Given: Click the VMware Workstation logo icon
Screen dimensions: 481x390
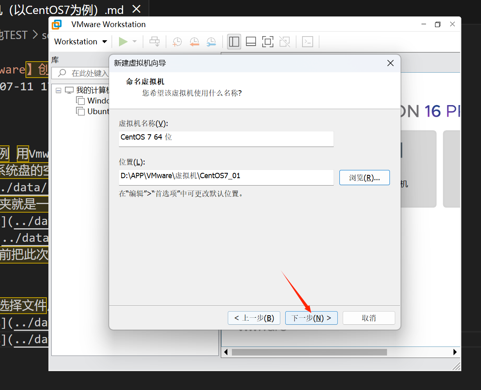Looking at the screenshot, I should click(57, 24).
